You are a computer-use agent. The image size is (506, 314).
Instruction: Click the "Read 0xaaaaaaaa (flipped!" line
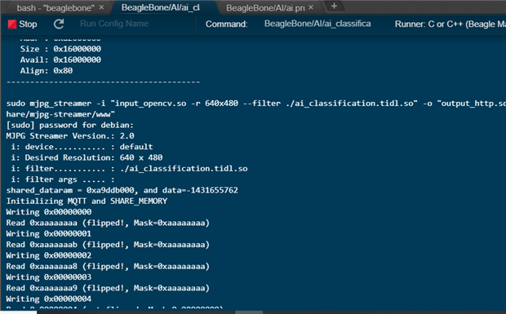108,223
